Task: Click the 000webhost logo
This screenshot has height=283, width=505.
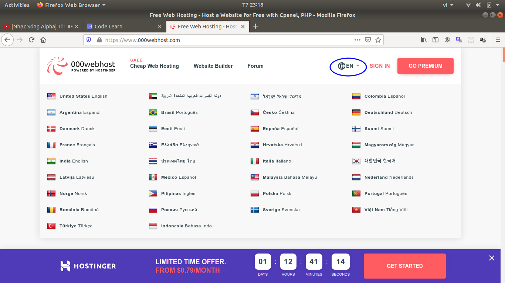Action: [81, 66]
